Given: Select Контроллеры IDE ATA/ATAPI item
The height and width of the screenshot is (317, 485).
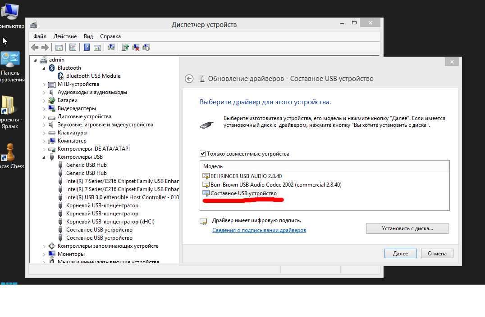Looking at the screenshot, I should tap(94, 149).
